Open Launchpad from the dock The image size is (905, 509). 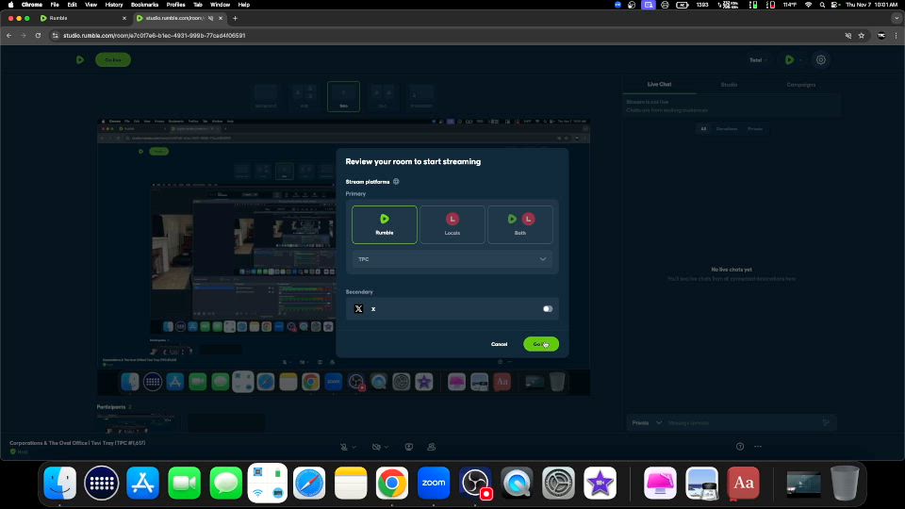(x=102, y=483)
